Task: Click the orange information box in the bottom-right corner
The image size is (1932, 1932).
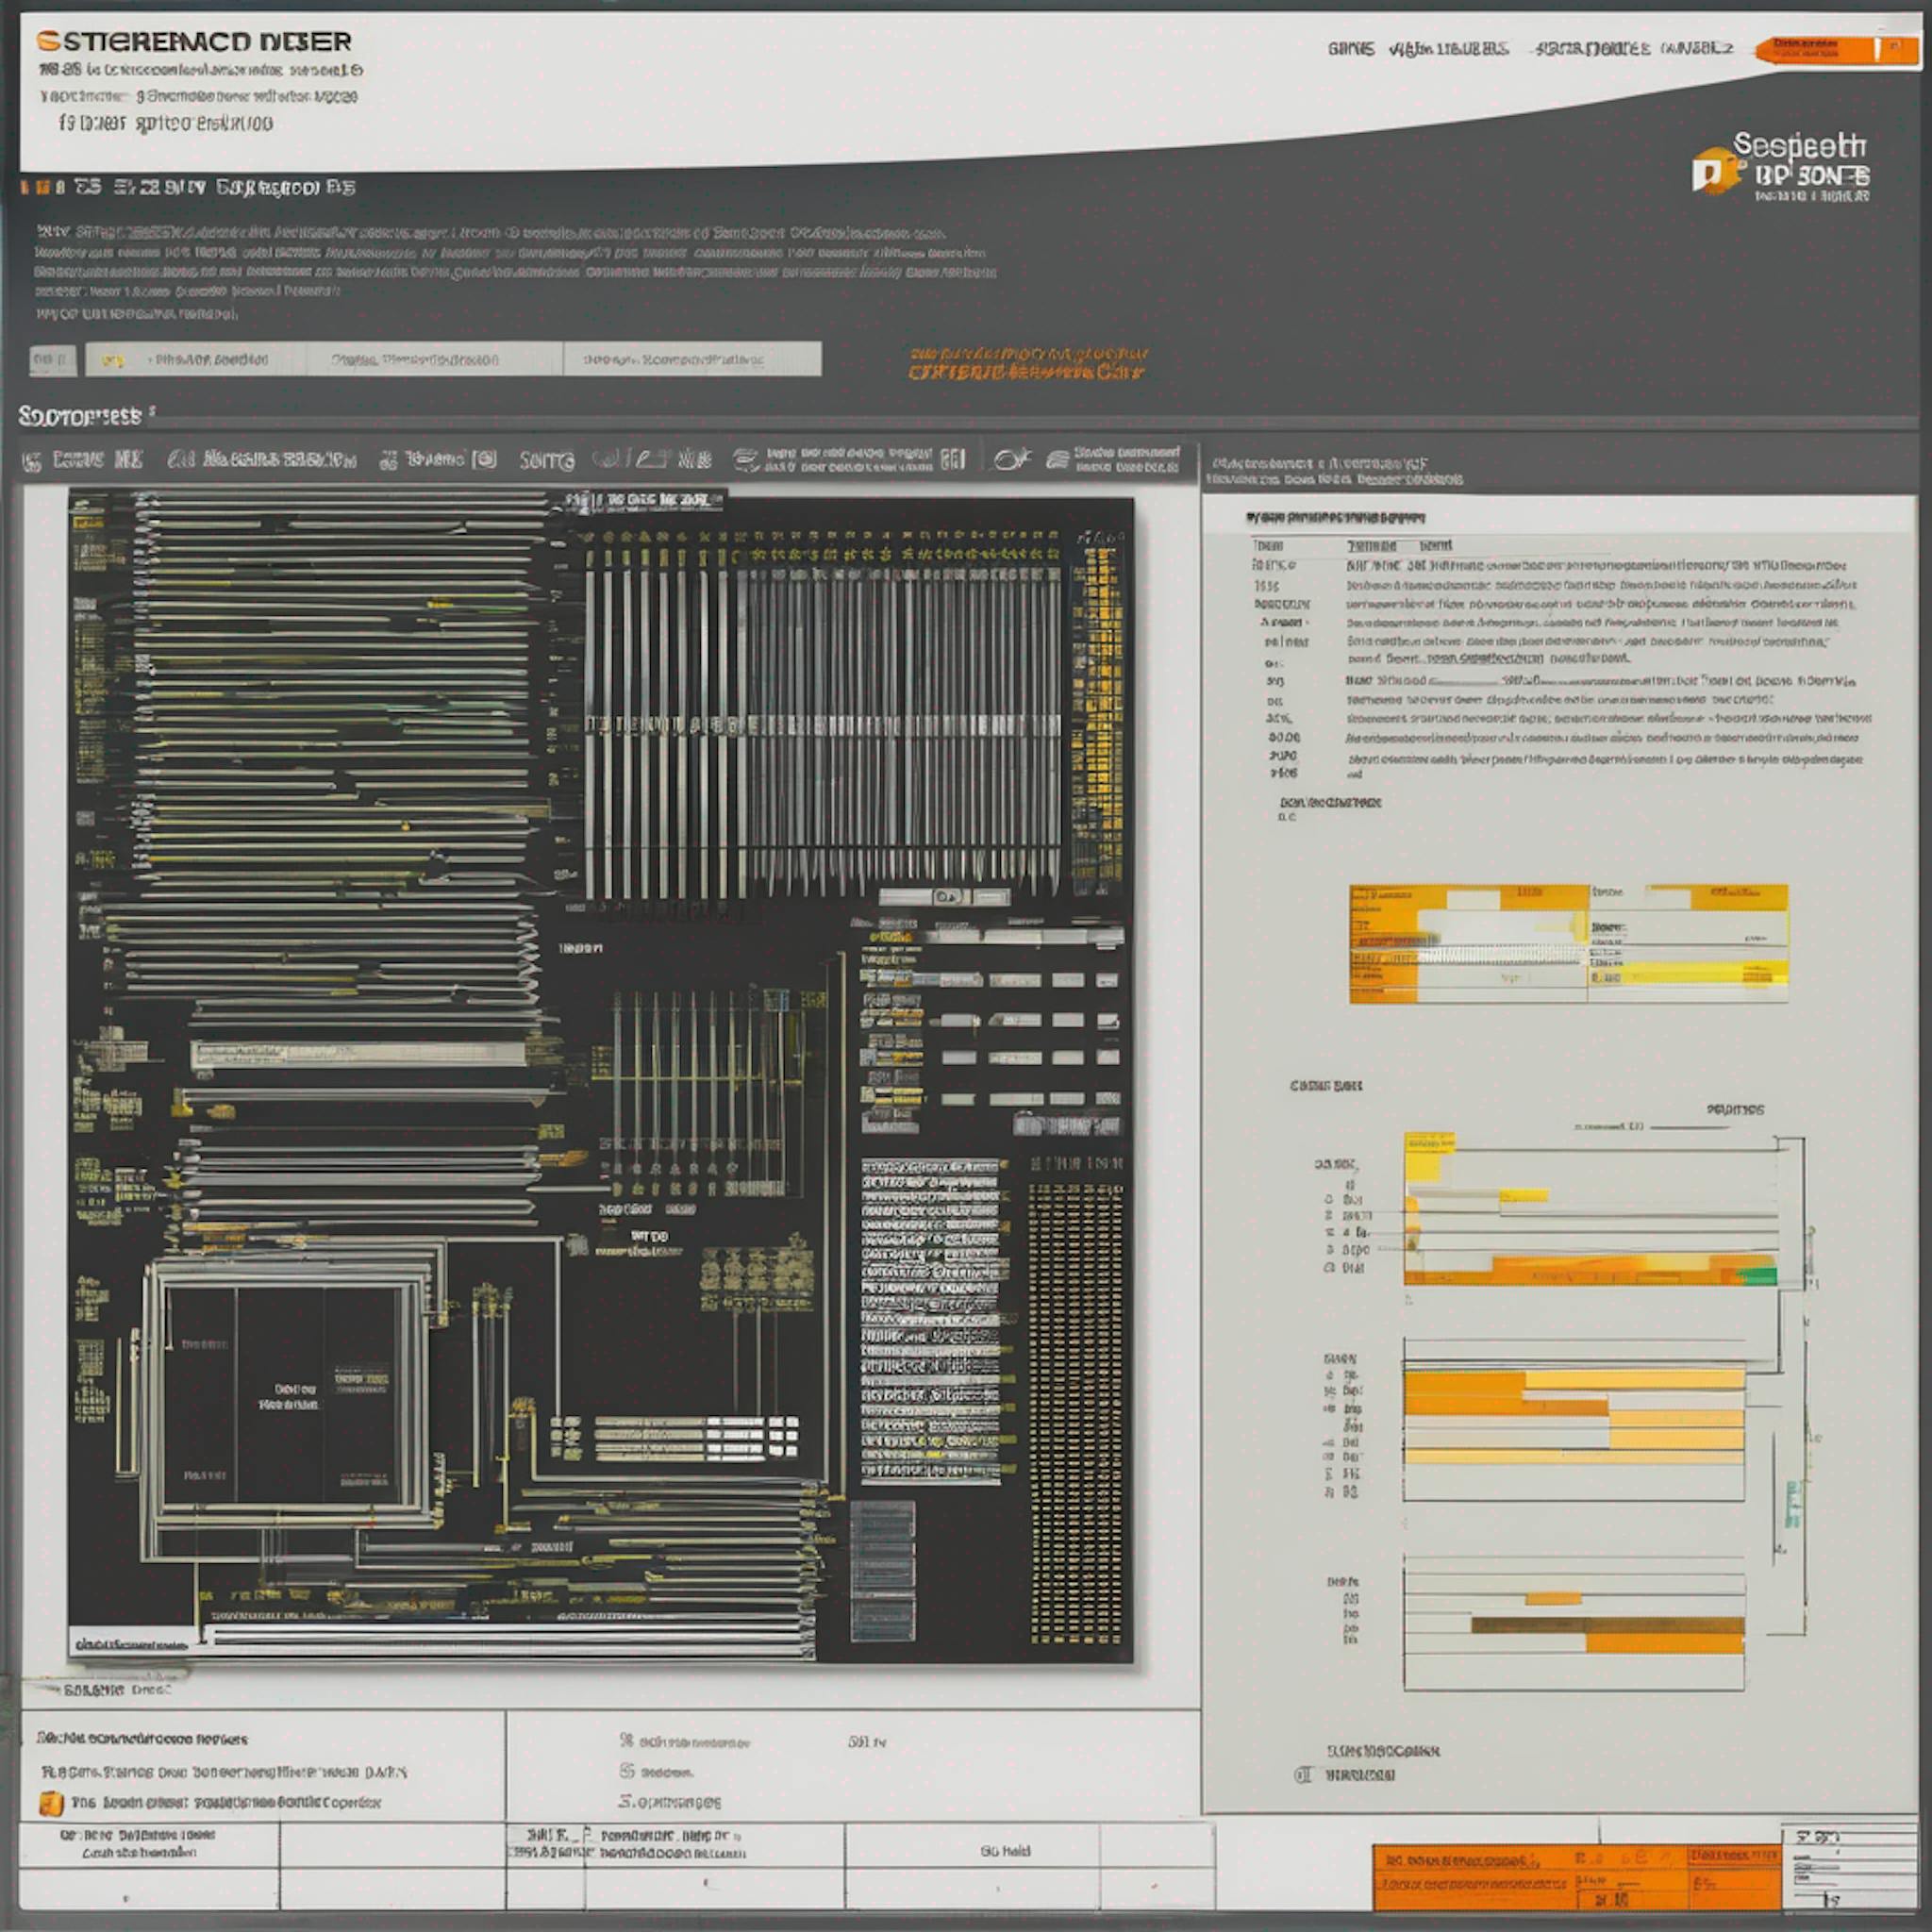Action: (x=1576, y=1877)
